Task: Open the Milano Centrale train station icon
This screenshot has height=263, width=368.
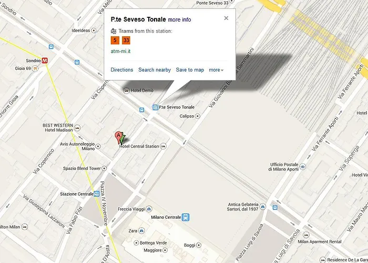Action: coord(186,217)
